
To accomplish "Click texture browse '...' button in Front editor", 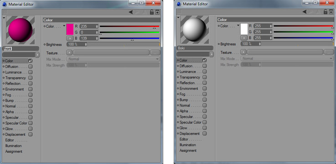I will (x=155, y=53).
